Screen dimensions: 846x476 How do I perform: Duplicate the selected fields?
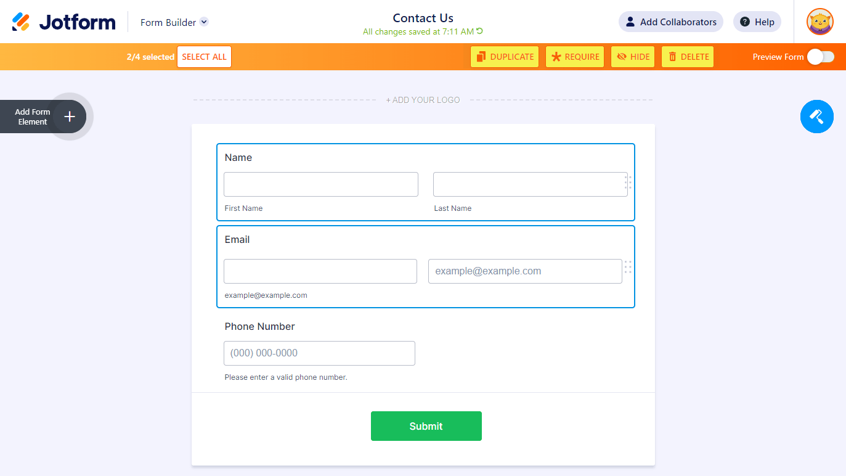click(504, 57)
